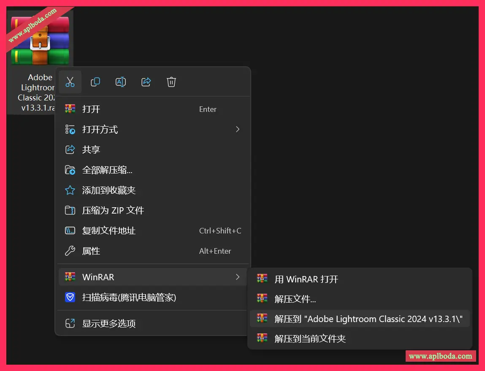485x371 pixels.
Task: Click the Delete trash can icon
Action: click(x=171, y=82)
